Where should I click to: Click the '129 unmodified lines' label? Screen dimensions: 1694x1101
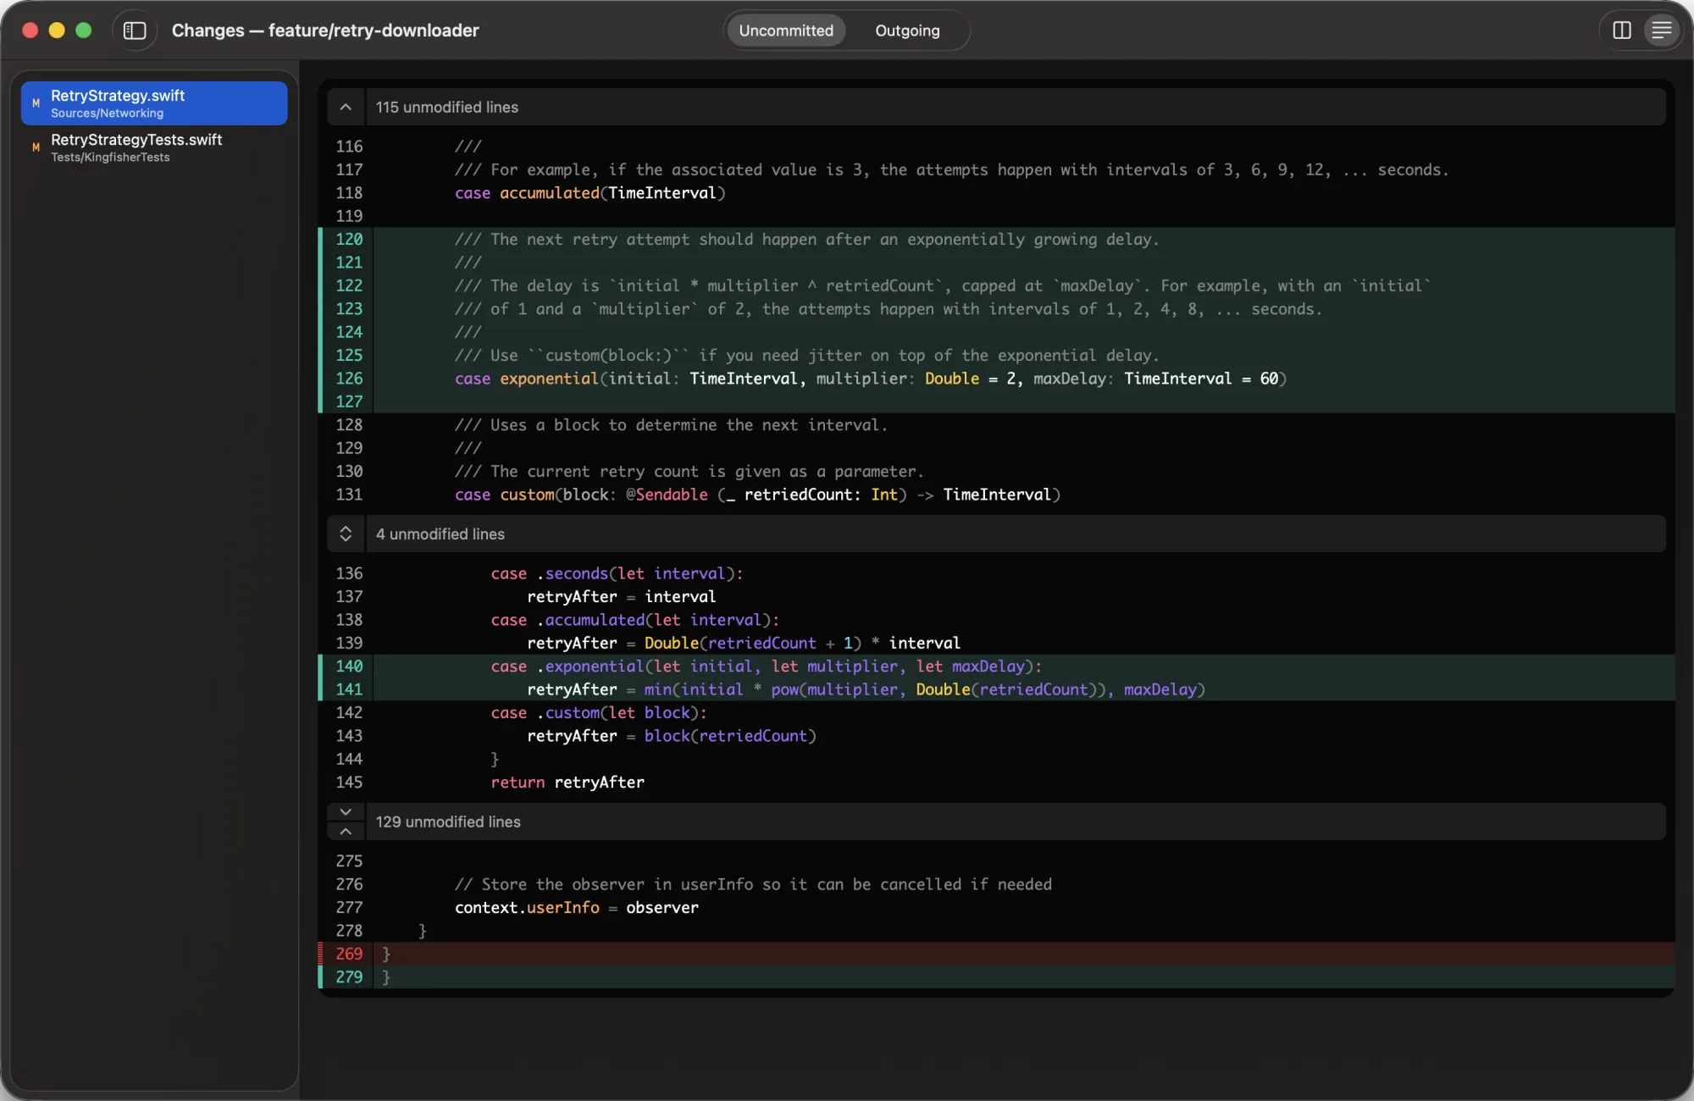point(448,822)
